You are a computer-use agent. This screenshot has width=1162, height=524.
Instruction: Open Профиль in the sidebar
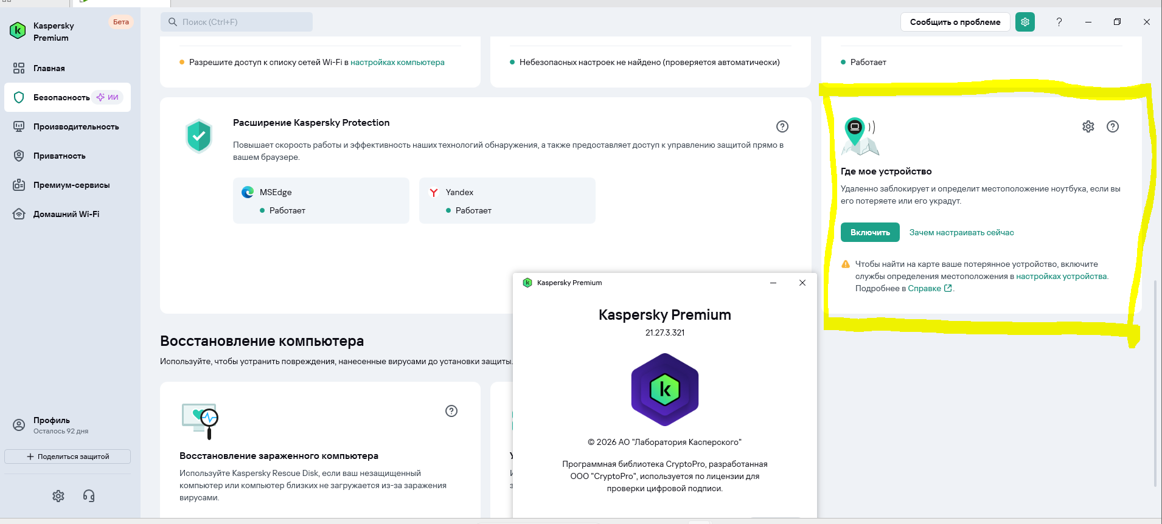(68, 425)
